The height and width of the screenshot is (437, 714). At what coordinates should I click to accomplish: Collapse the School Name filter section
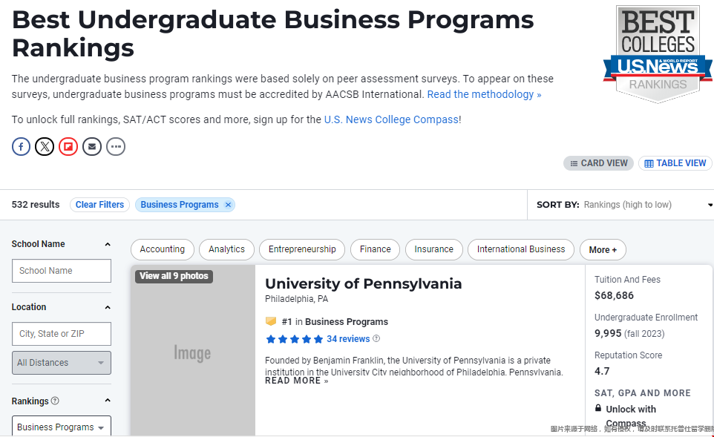click(x=108, y=244)
